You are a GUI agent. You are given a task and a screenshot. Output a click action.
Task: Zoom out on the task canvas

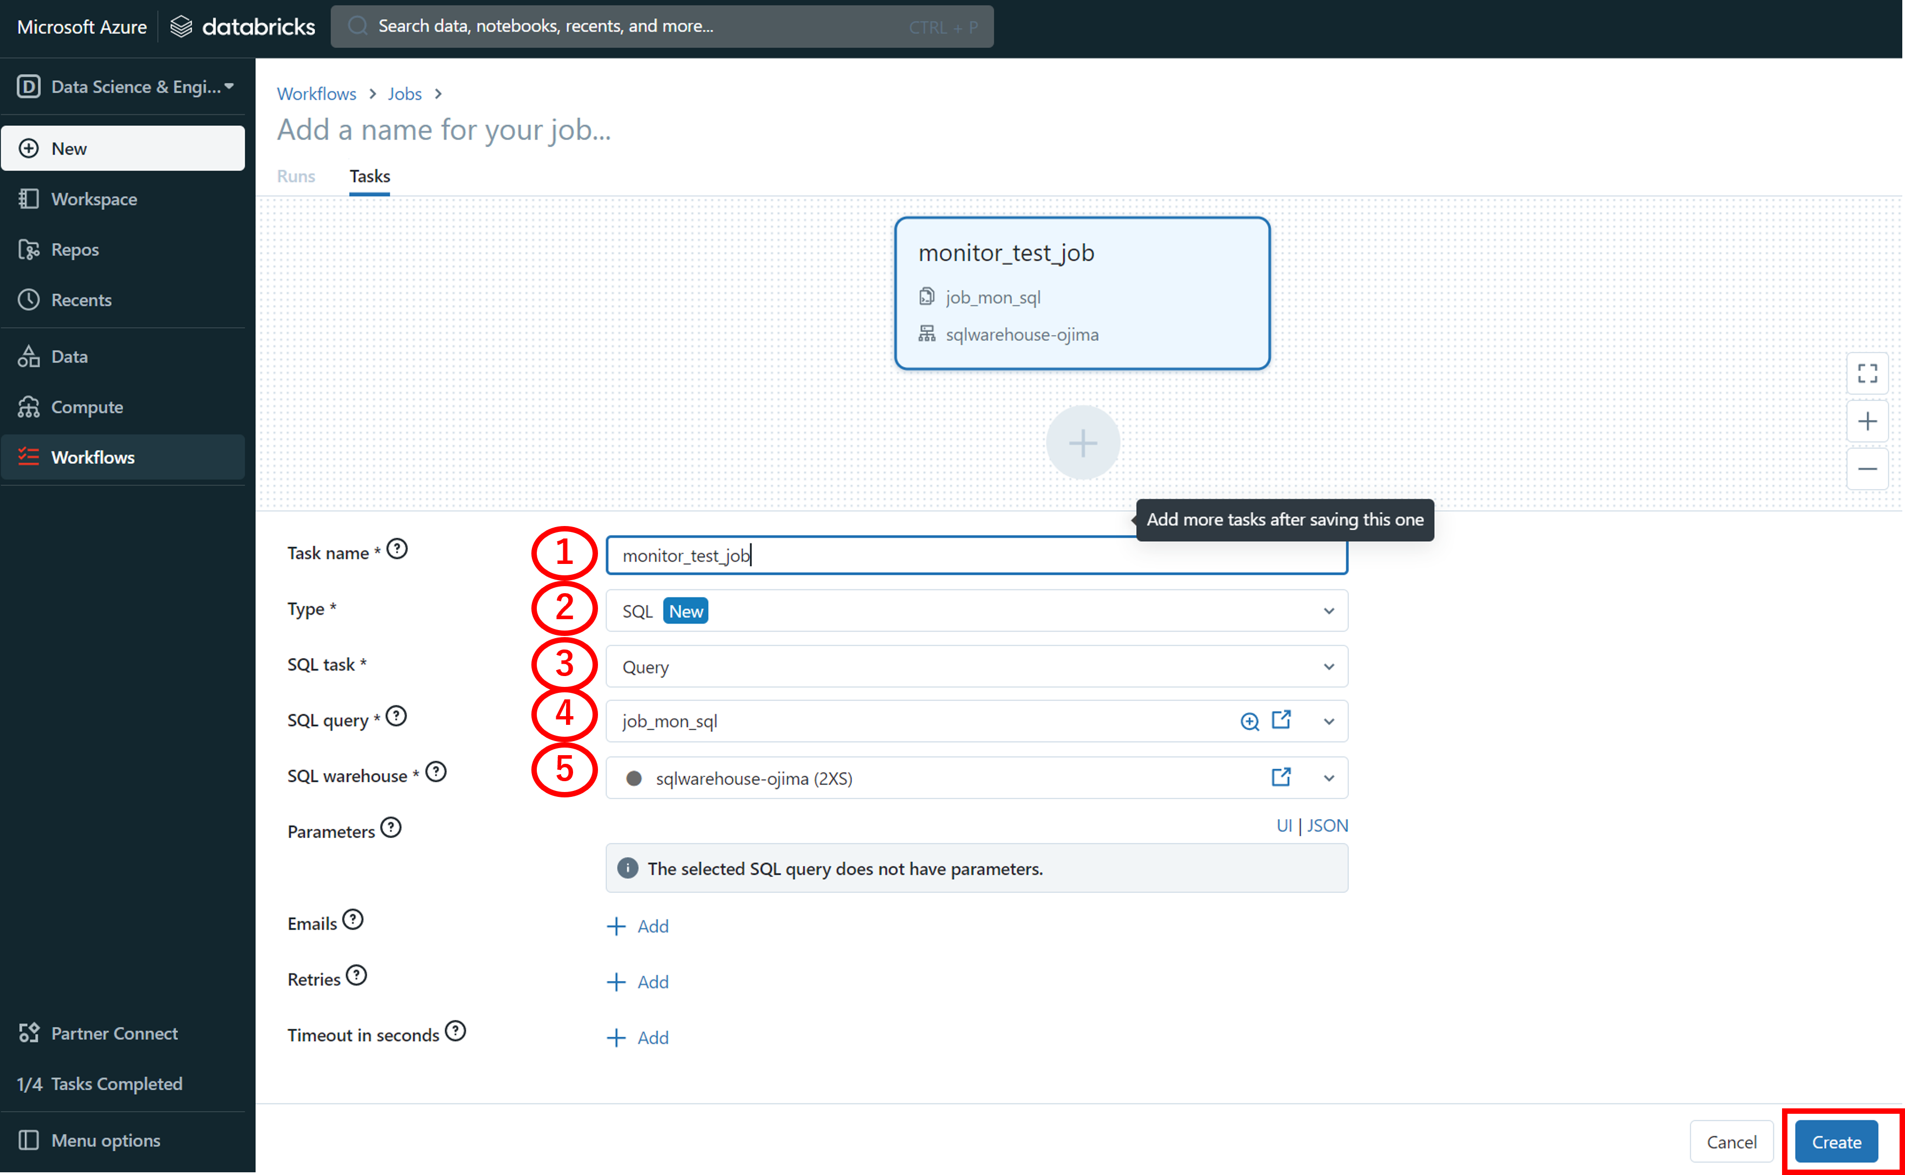point(1868,469)
